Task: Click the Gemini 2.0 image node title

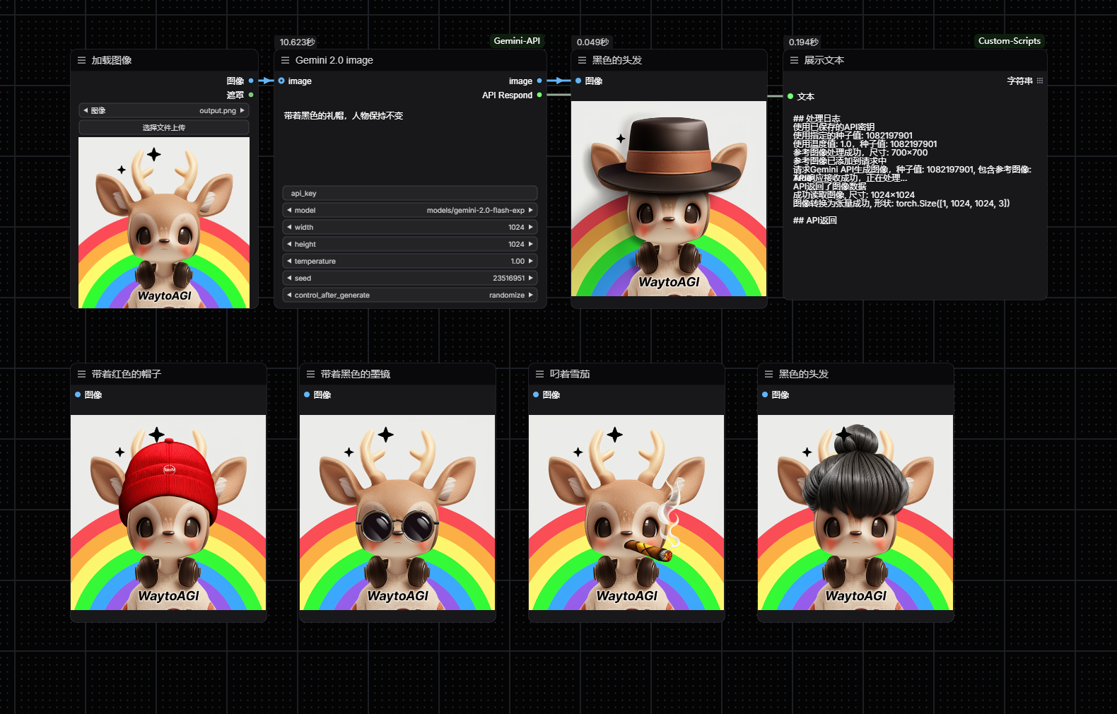Action: [x=334, y=60]
